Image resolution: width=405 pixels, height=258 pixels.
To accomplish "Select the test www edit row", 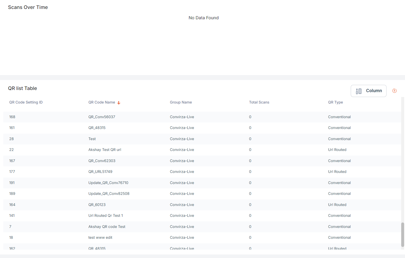I will tap(100, 238).
